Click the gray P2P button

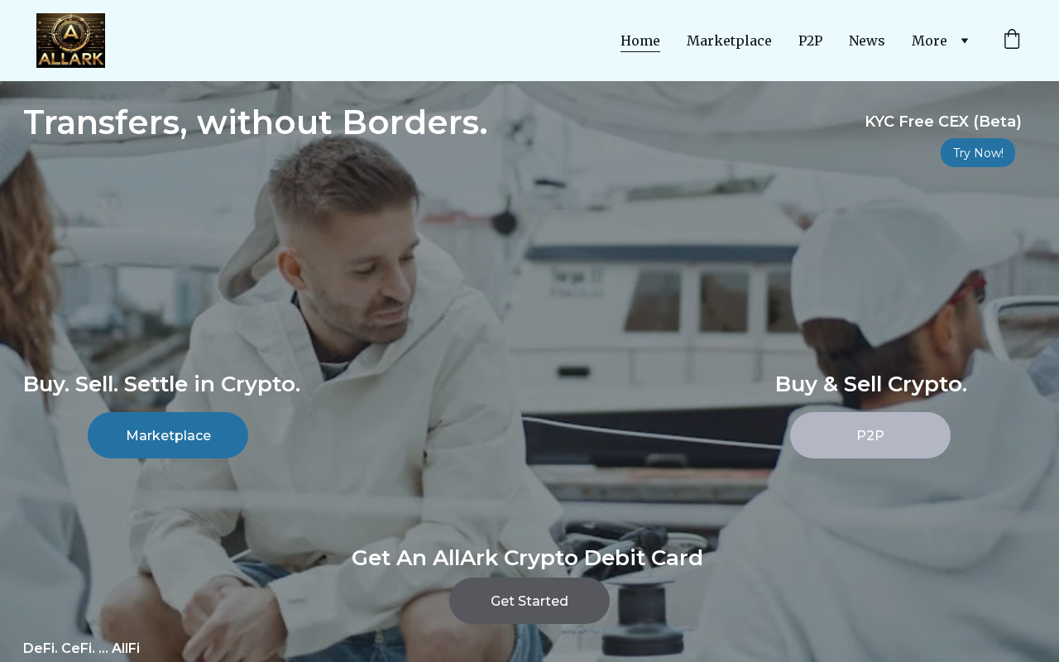click(x=870, y=435)
